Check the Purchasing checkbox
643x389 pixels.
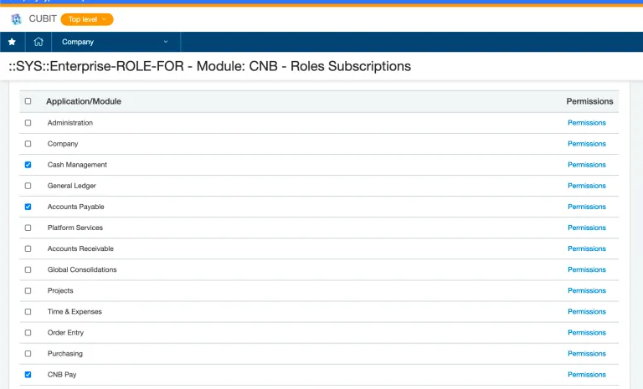(x=28, y=353)
